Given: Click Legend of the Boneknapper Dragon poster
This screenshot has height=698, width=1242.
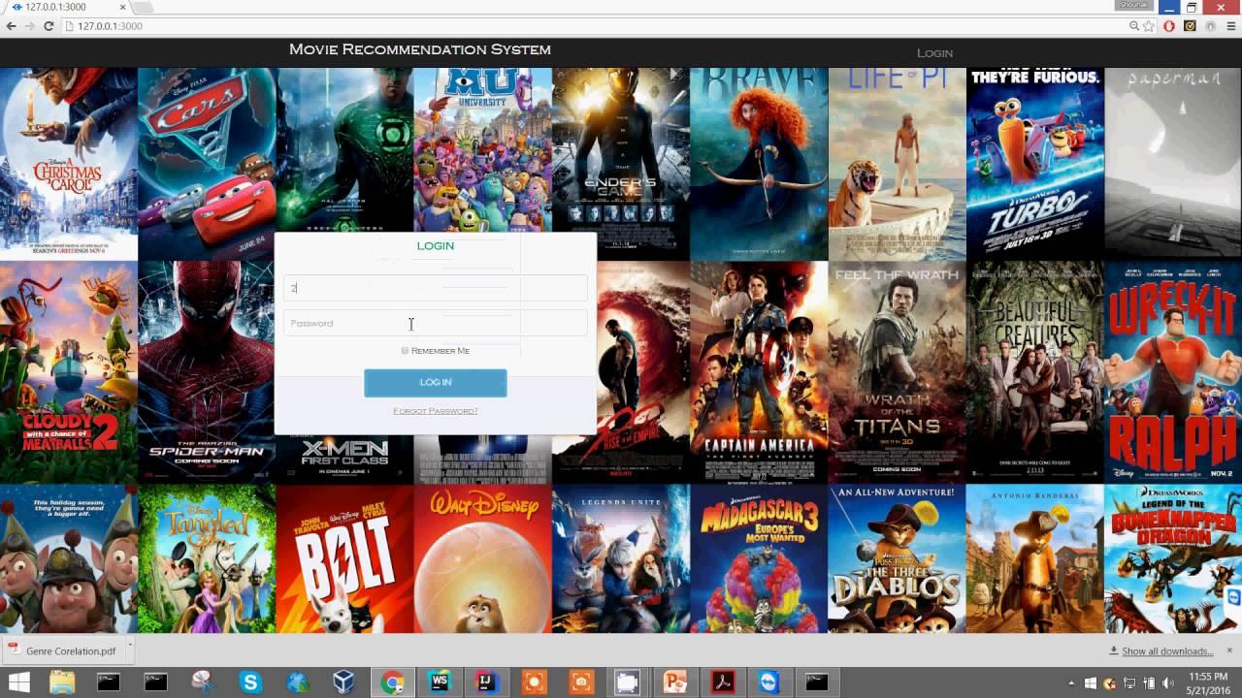Looking at the screenshot, I should [x=1173, y=559].
